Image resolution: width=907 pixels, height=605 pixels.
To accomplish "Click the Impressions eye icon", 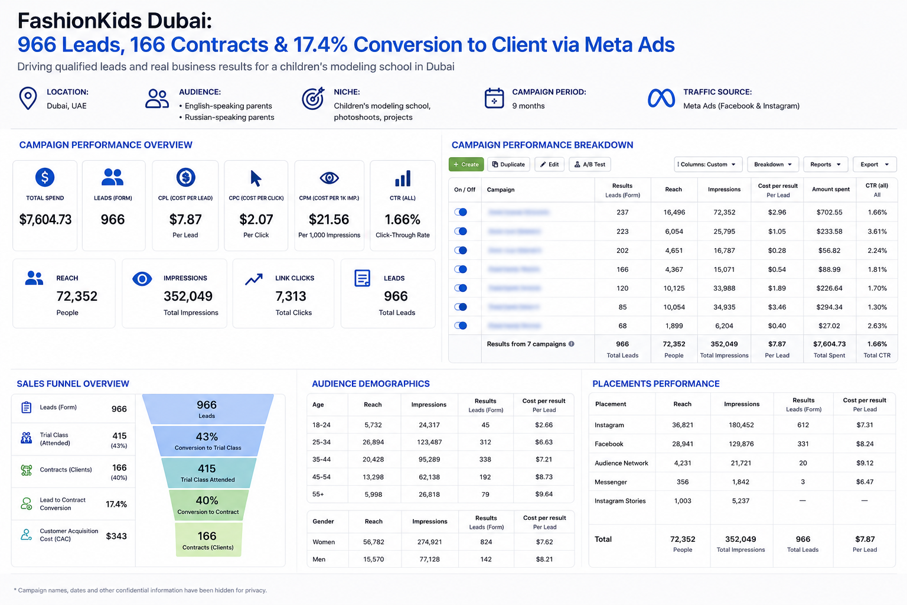I will coord(142,278).
